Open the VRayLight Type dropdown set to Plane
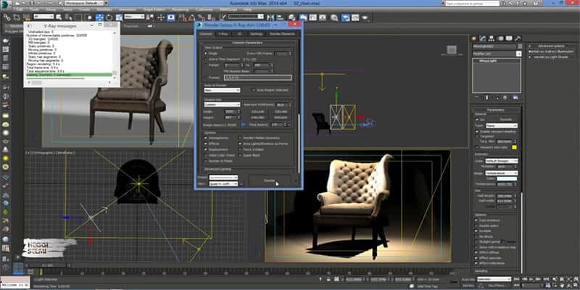This screenshot has height=290, width=580. 503,125
